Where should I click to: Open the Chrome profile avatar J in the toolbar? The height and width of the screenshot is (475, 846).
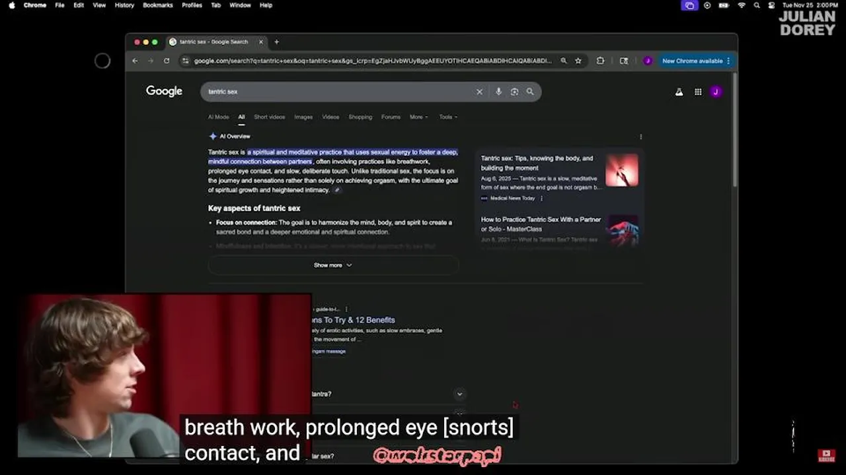coord(648,61)
